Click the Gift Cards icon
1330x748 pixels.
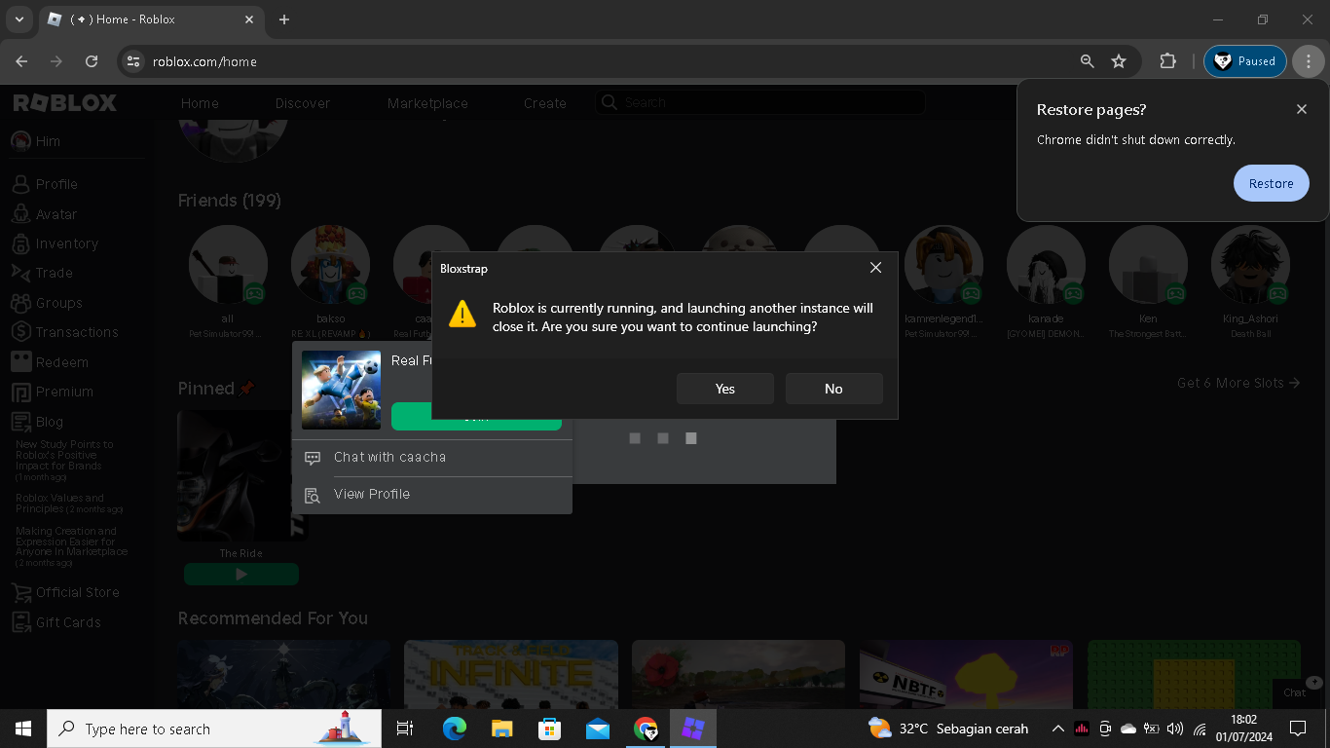(x=20, y=622)
